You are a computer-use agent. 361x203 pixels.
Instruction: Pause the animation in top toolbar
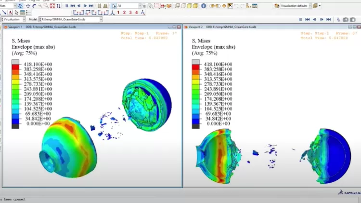[67, 6]
